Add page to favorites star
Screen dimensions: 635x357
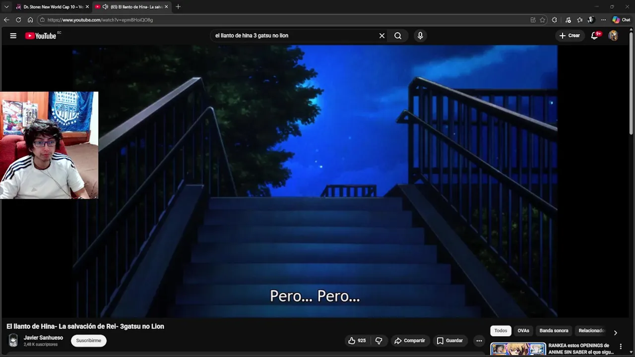542,20
